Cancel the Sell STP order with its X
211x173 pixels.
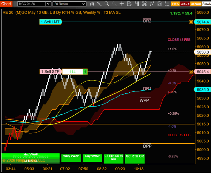(191, 71)
